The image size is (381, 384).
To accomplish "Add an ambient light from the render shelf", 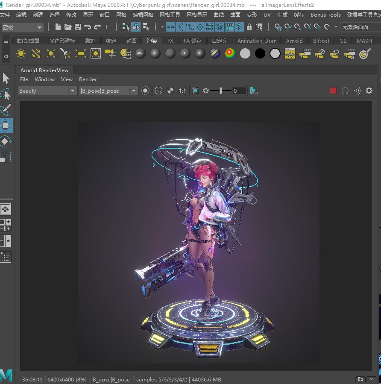I will 21,53.
